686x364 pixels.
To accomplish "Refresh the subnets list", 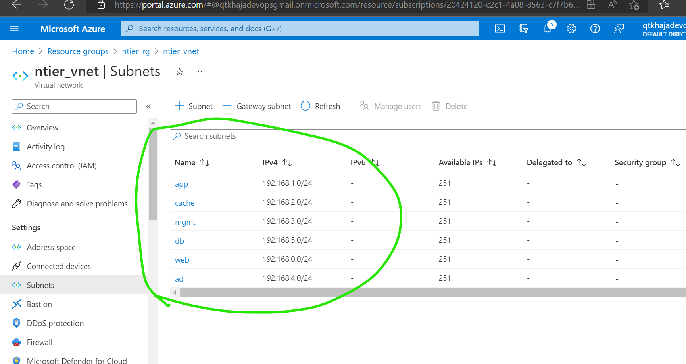I will [x=321, y=106].
